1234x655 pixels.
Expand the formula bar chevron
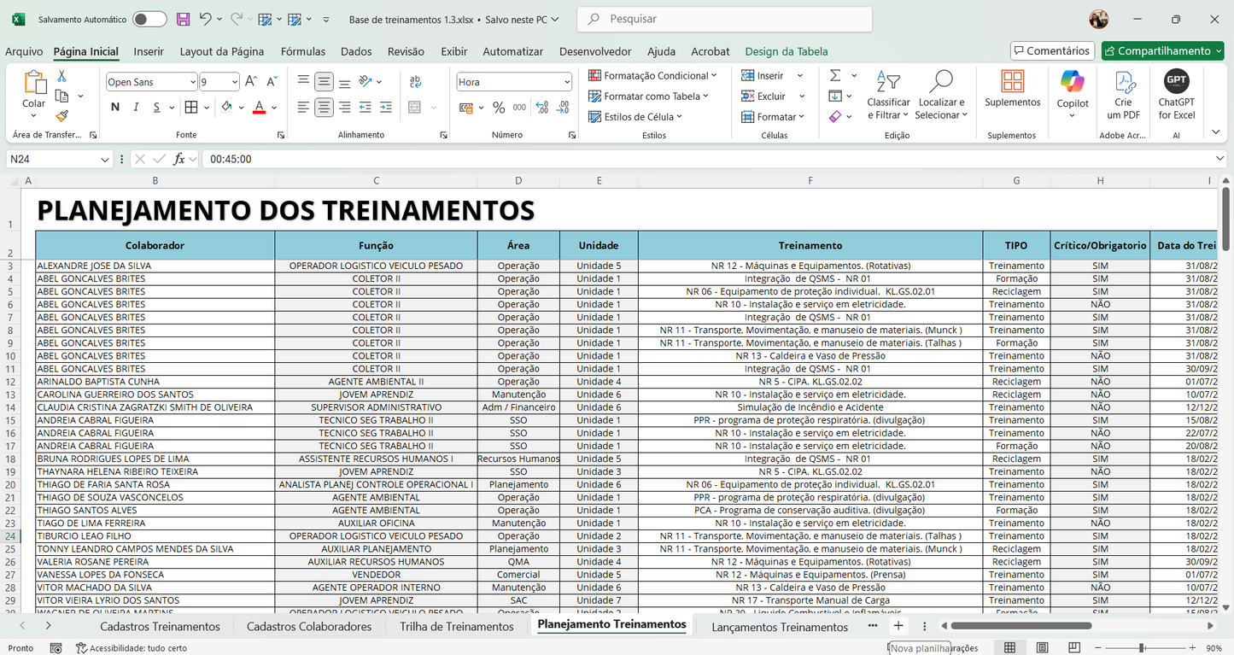tap(1219, 159)
